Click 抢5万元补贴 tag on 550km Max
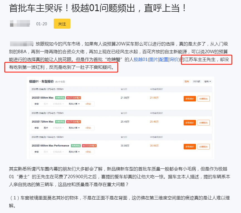The image size is (241, 213). (x=73, y=98)
